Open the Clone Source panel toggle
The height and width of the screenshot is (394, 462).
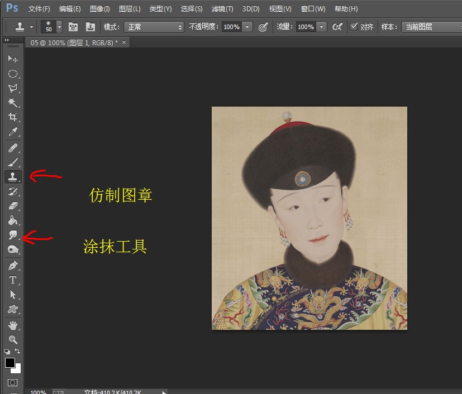tap(90, 27)
